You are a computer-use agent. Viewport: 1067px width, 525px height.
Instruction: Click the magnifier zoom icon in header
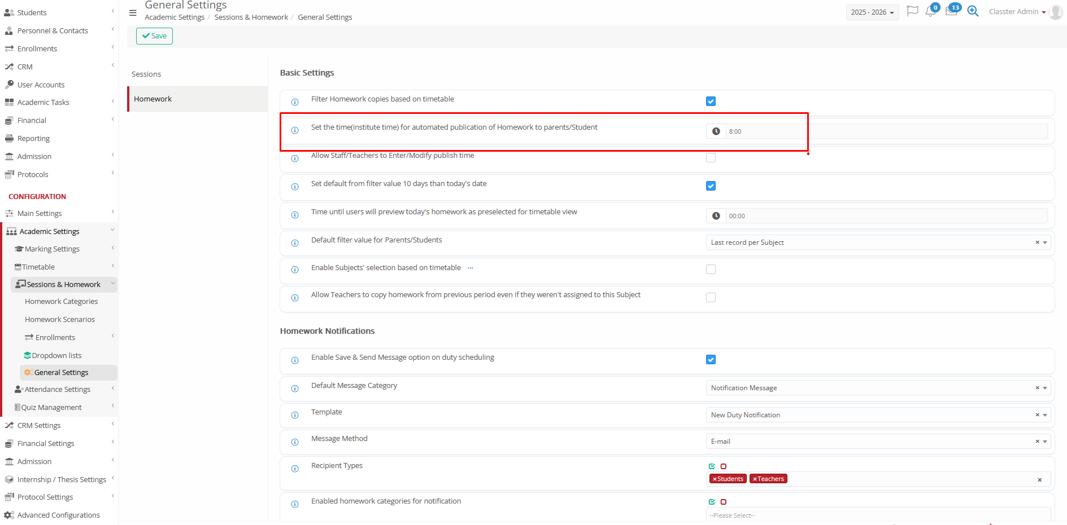click(x=973, y=11)
